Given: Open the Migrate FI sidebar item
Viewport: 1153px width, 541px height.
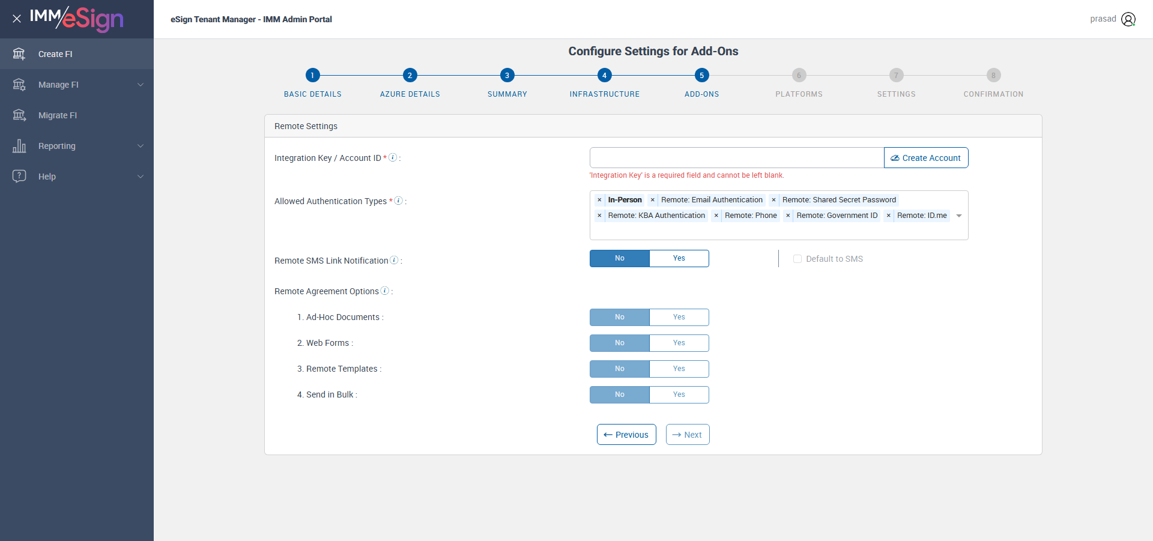Looking at the screenshot, I should coord(77,115).
